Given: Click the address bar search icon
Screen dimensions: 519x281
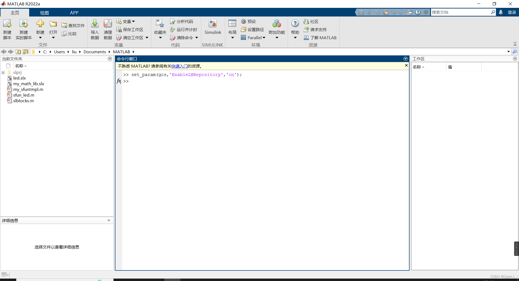Looking at the screenshot, I should 515,52.
